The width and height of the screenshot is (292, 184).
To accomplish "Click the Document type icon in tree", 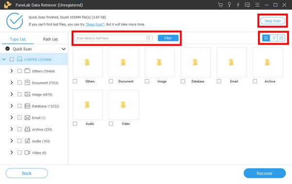I will point(27,82).
